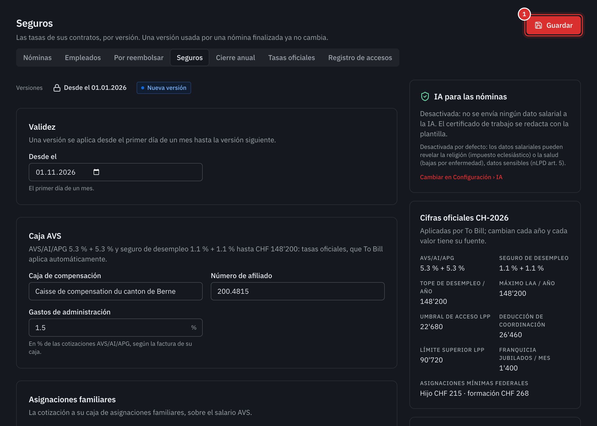Click the Hijo CHF 215 · formación CHF 268 text

tap(474, 393)
